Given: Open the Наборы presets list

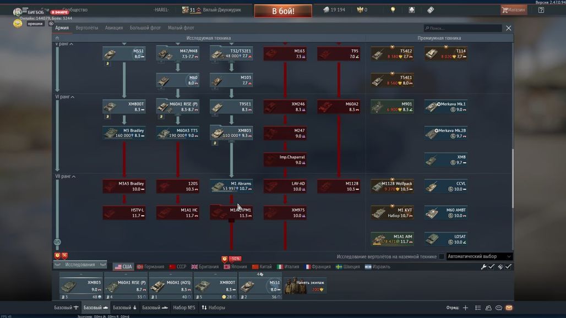Looking at the screenshot, I should (x=213, y=308).
